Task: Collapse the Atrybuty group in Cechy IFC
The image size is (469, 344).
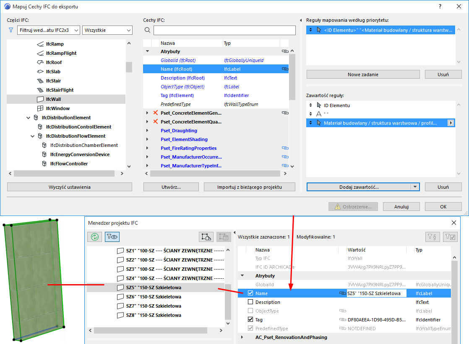Action: point(147,51)
